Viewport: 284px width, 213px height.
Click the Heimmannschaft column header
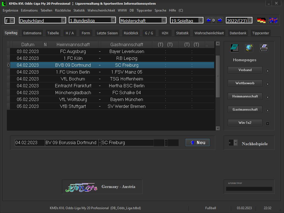click(x=73, y=45)
